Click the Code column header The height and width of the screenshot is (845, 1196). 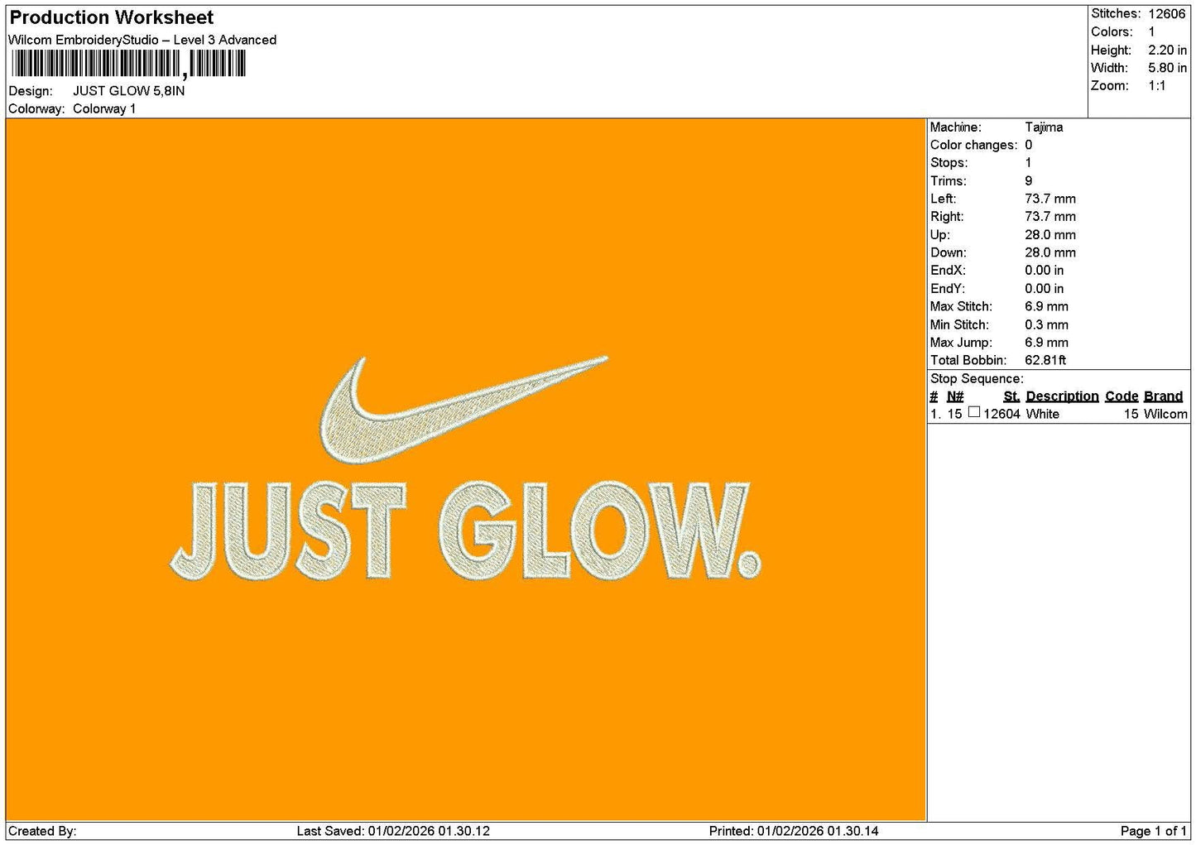click(x=1122, y=396)
